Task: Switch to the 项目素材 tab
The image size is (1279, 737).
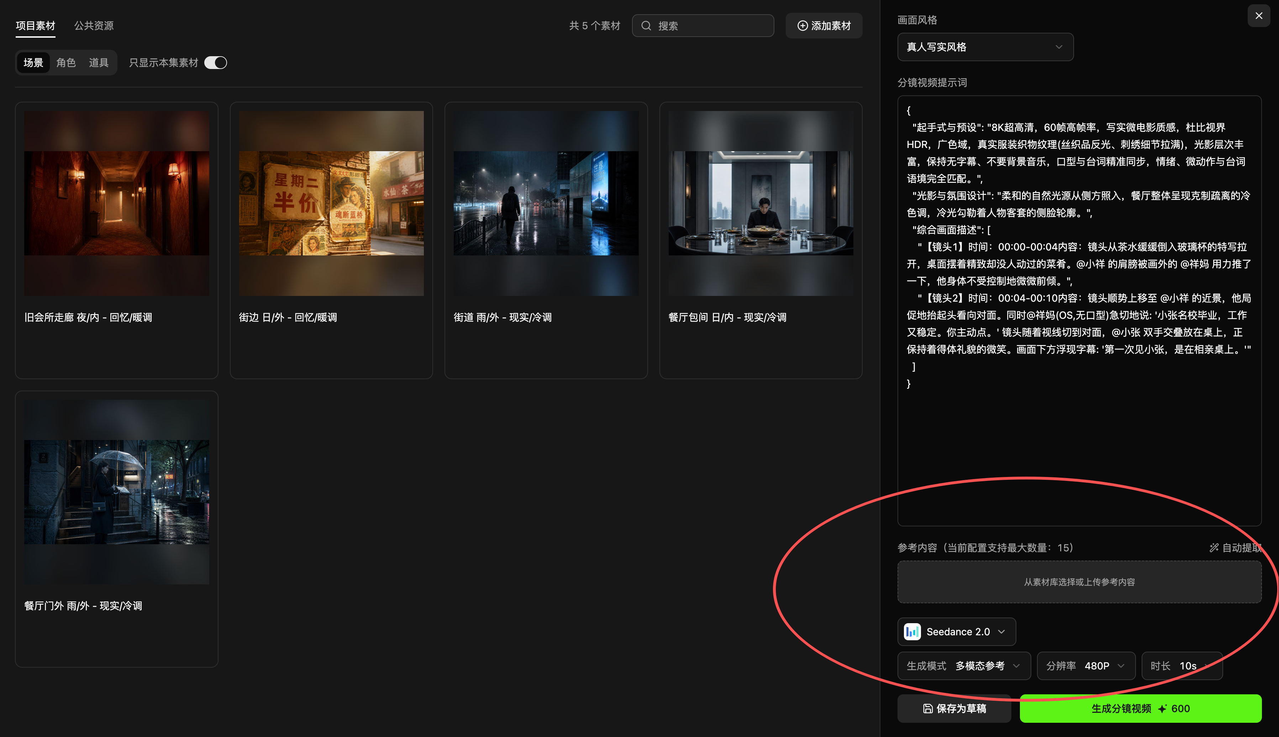Action: (36, 25)
